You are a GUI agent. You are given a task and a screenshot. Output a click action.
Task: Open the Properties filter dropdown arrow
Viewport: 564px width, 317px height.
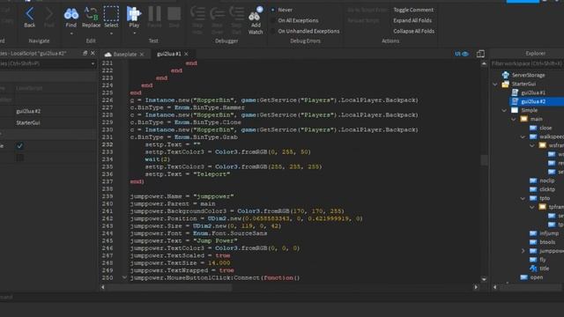pyautogui.click(x=93, y=63)
